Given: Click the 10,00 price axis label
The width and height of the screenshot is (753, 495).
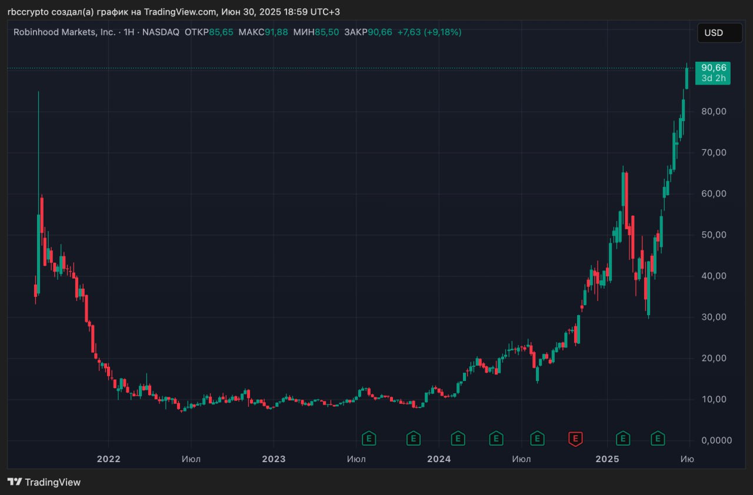Looking at the screenshot, I should click(x=714, y=399).
